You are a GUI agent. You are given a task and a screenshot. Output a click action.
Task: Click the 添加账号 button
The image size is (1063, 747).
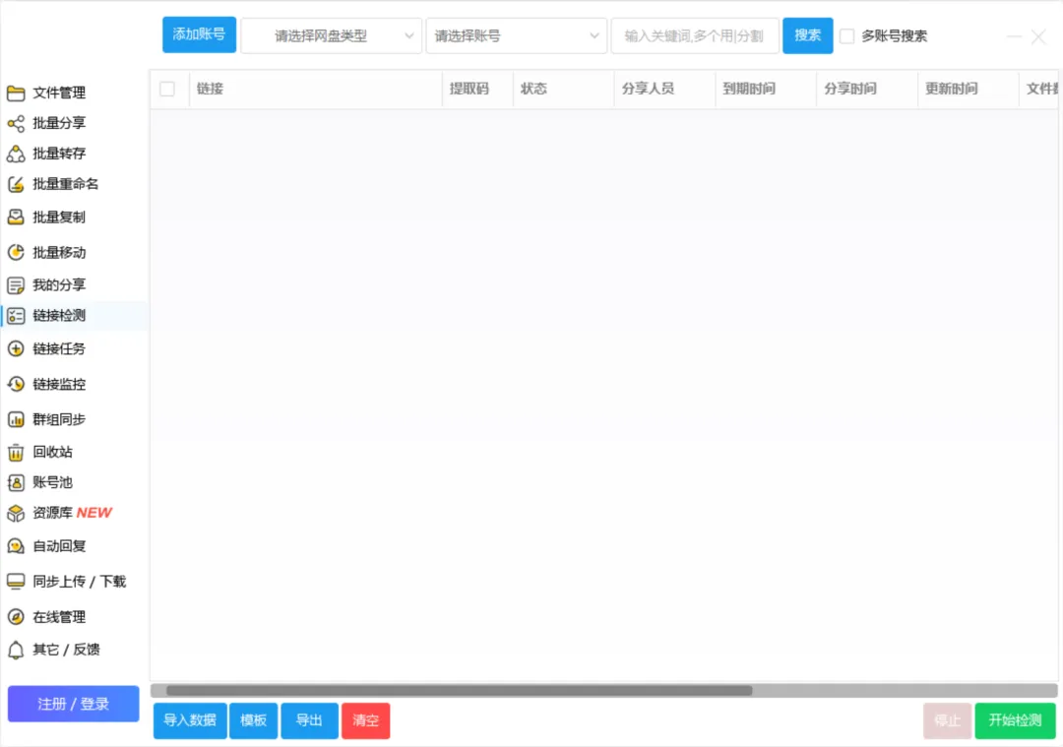coord(199,34)
